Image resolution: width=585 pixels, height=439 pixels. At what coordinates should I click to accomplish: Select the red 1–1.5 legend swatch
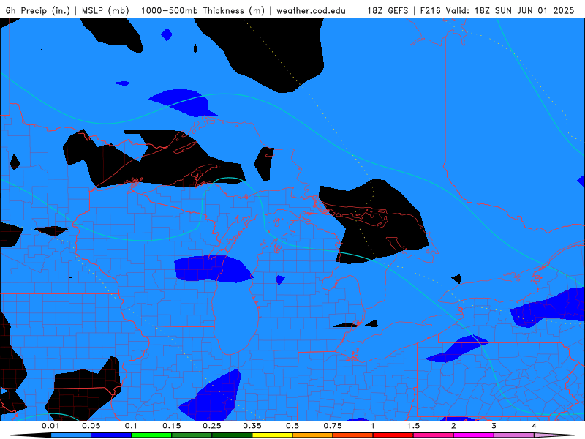pos(393,435)
